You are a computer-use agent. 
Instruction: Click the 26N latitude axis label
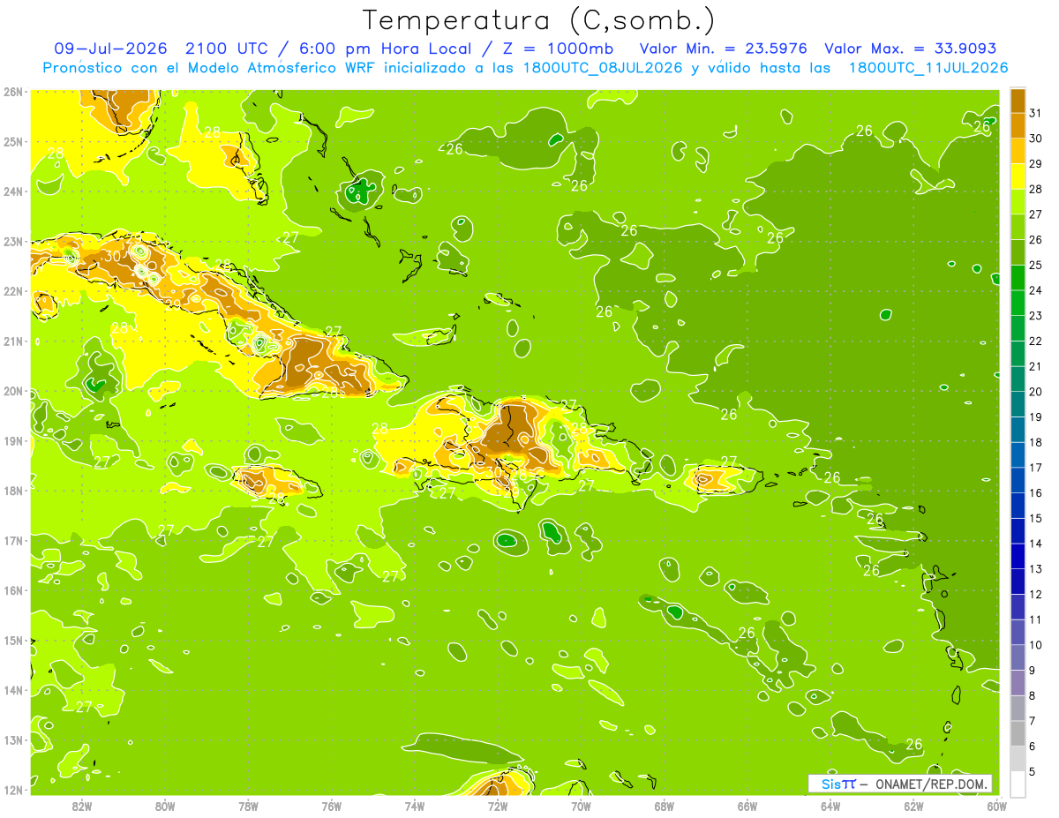(13, 92)
